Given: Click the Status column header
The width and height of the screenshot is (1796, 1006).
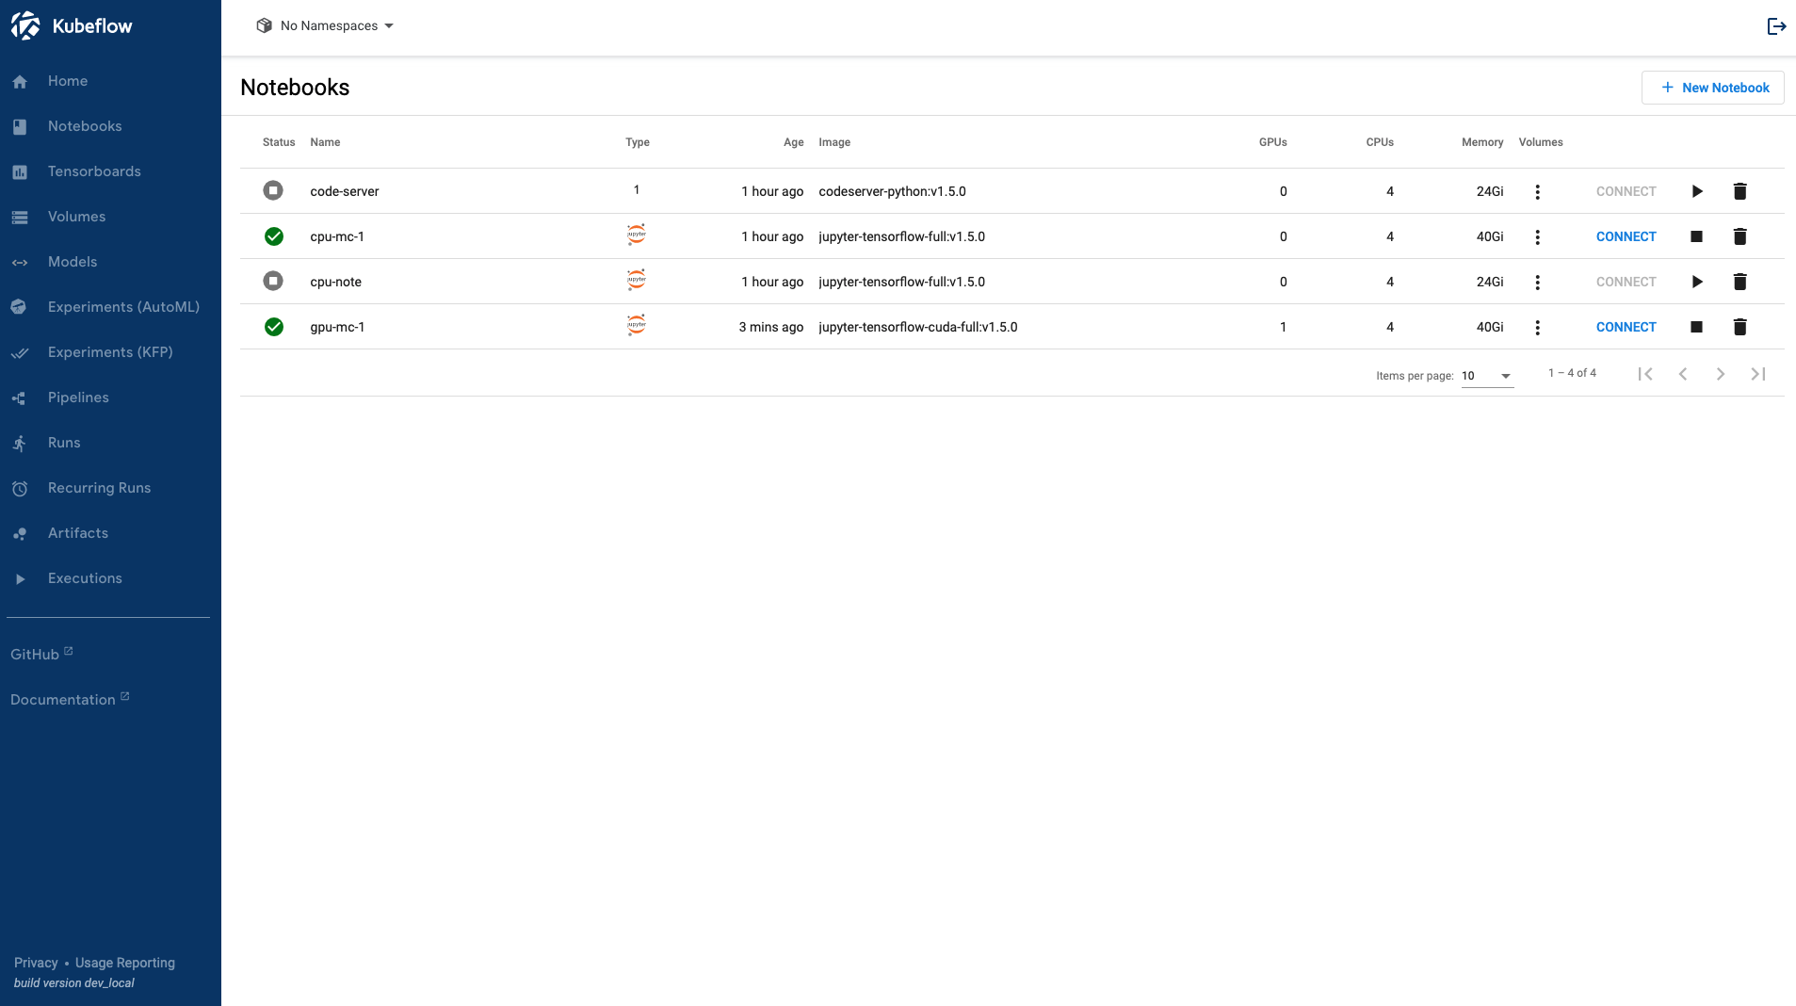Looking at the screenshot, I should click(x=279, y=142).
